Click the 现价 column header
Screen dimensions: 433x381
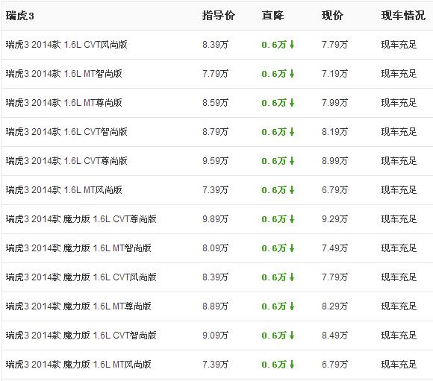click(x=332, y=16)
